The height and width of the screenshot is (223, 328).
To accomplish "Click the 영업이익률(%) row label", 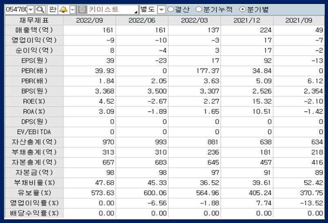I will (x=34, y=203).
